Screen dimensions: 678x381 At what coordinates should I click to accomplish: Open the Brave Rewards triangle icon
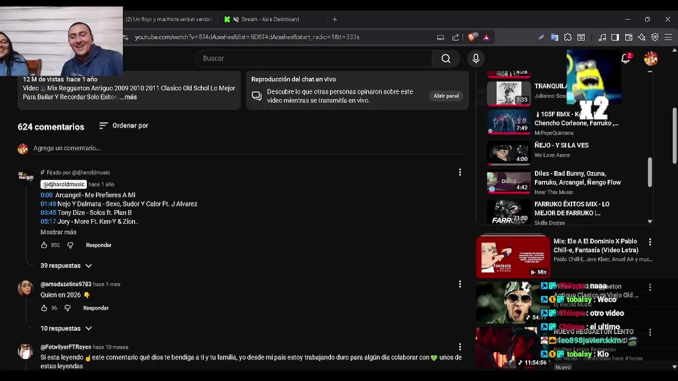[x=486, y=37]
